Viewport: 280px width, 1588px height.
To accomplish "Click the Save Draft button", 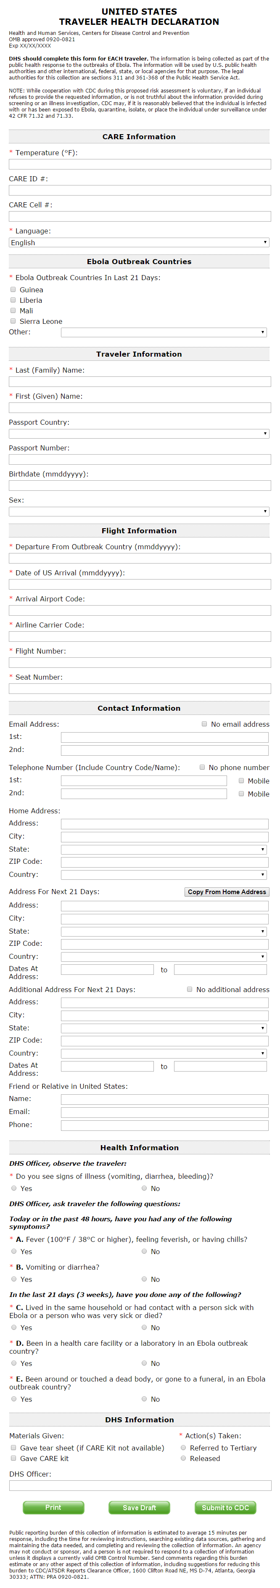I will (x=140, y=1507).
